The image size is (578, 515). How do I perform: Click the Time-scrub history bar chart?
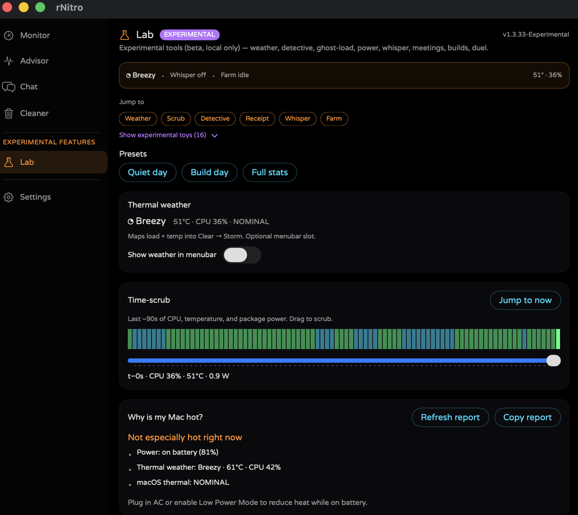tap(344, 339)
